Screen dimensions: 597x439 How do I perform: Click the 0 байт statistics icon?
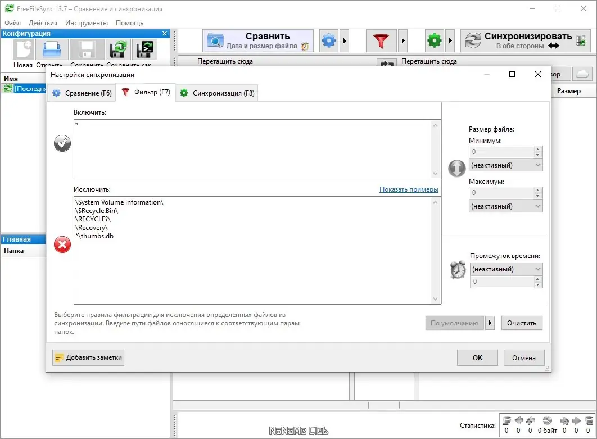[x=548, y=420]
